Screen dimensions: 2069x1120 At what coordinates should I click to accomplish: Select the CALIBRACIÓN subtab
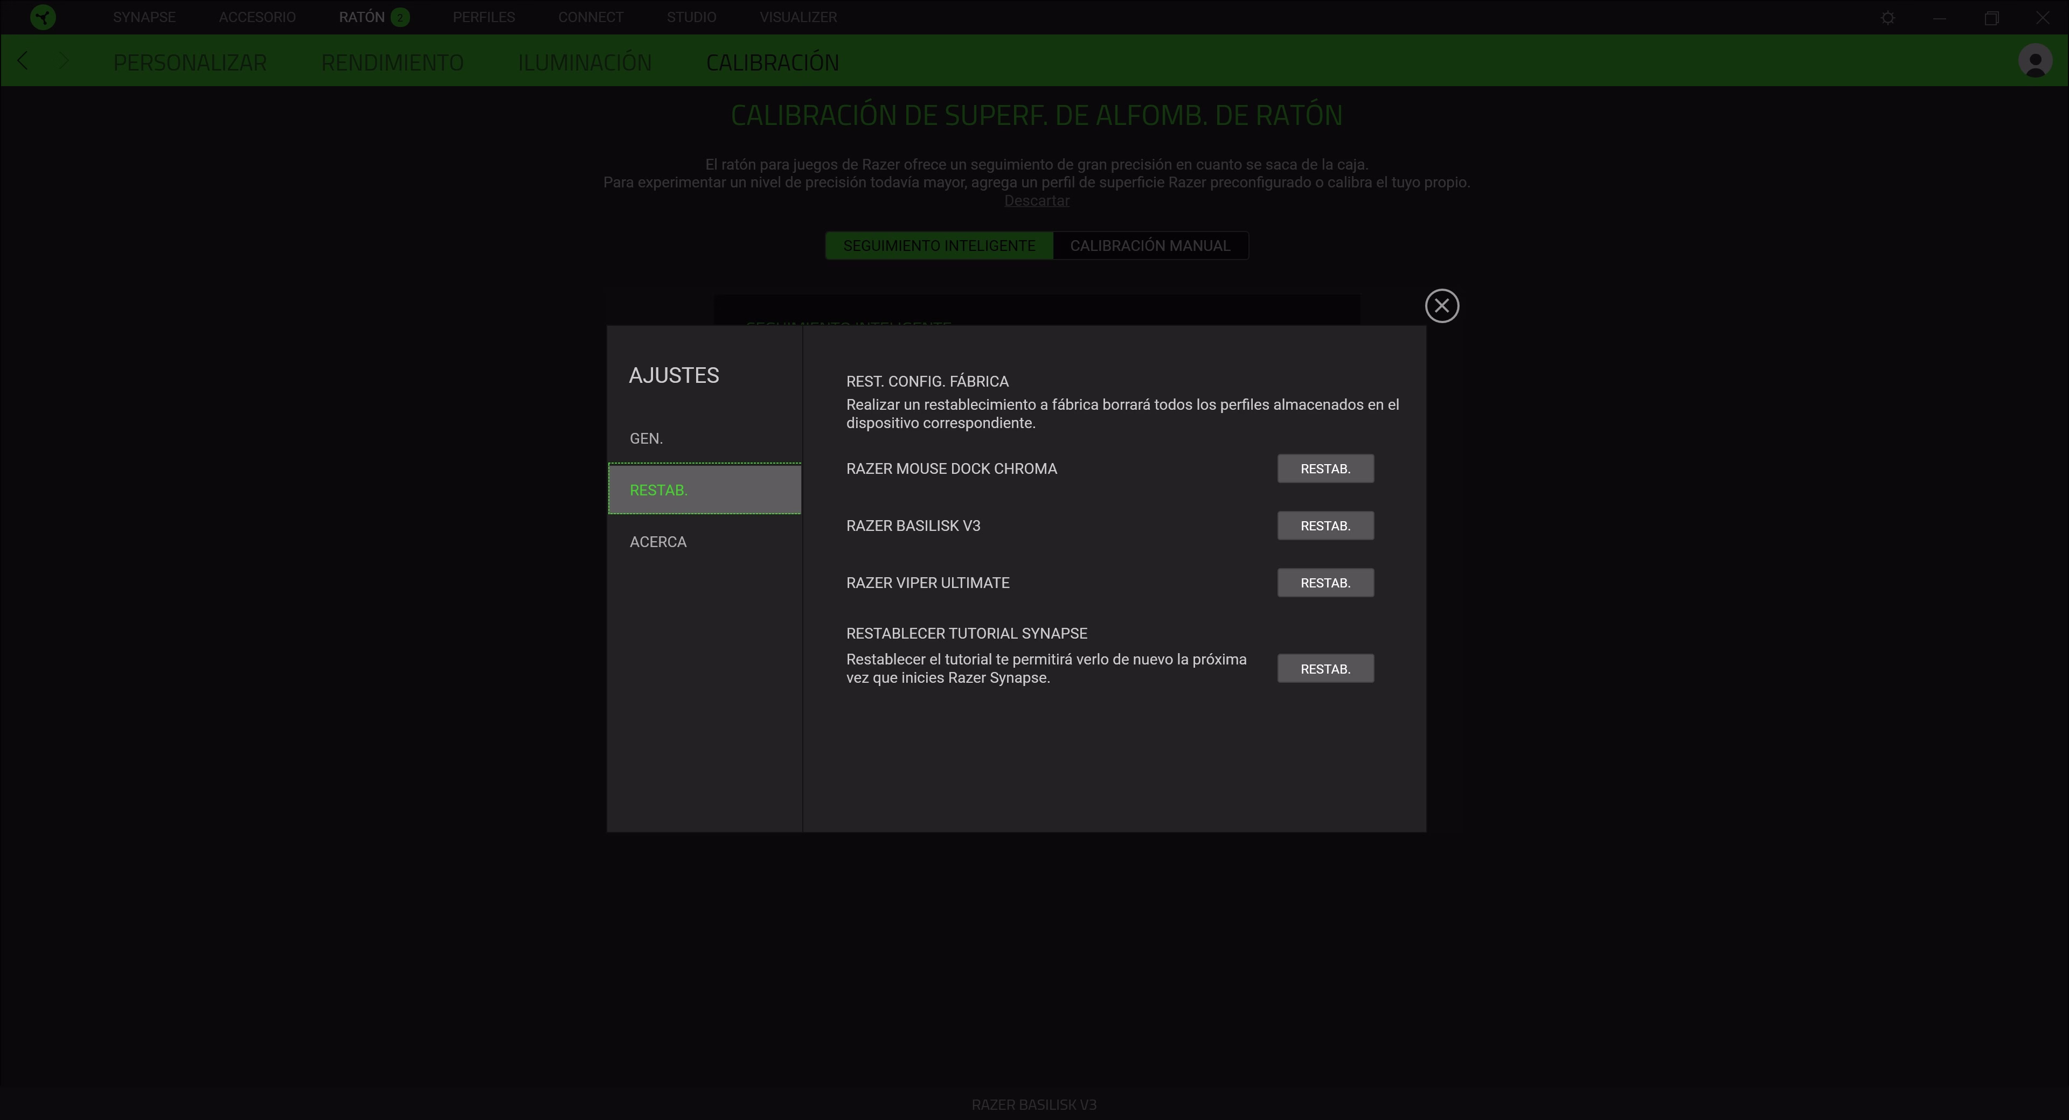772,62
